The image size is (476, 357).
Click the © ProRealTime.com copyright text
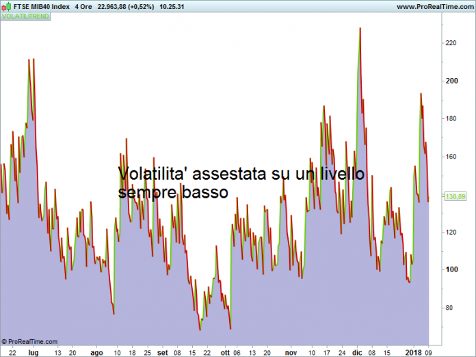(x=29, y=342)
